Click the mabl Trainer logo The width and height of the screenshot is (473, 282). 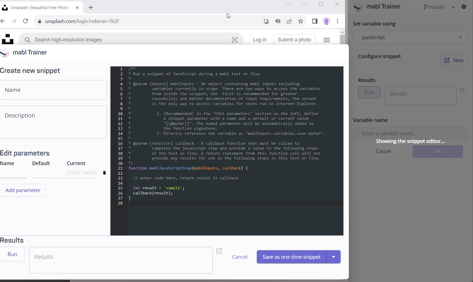(5, 53)
